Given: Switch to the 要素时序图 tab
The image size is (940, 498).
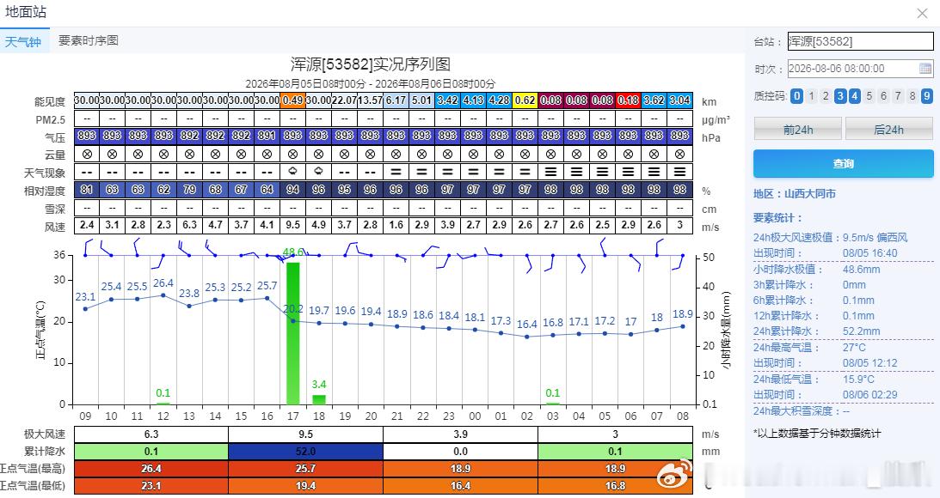Looking at the screenshot, I should point(88,40).
